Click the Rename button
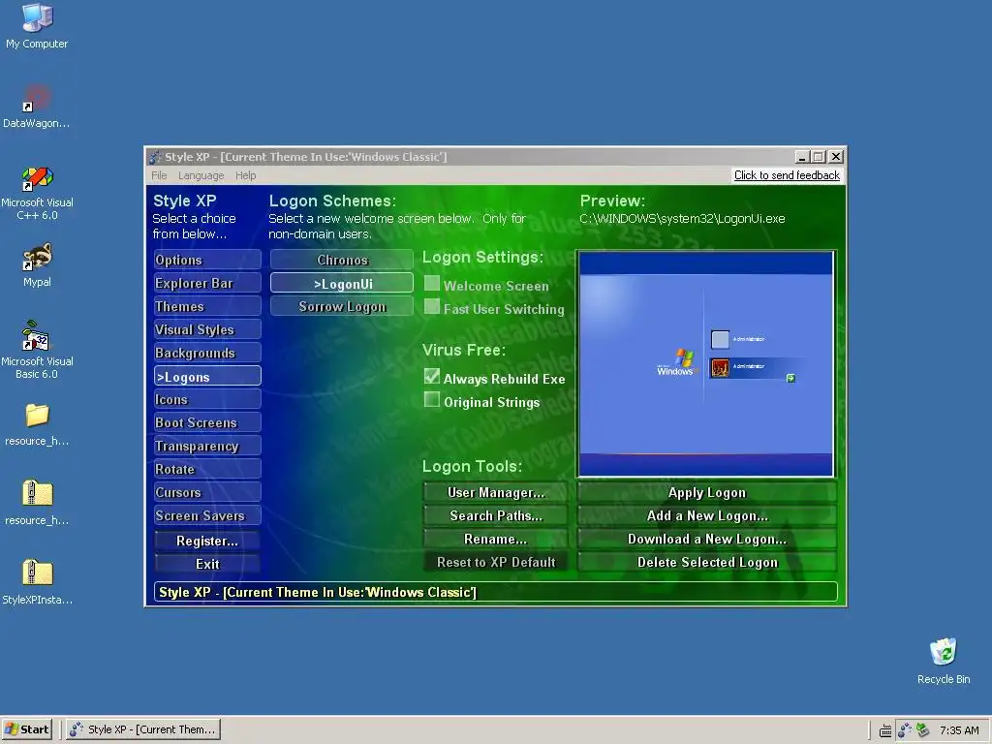Image resolution: width=992 pixels, height=744 pixels. 495,539
